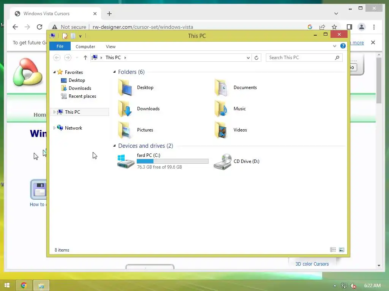Open the File ribbon tab
Image resolution: width=389 pixels, height=291 pixels.
(x=60, y=46)
